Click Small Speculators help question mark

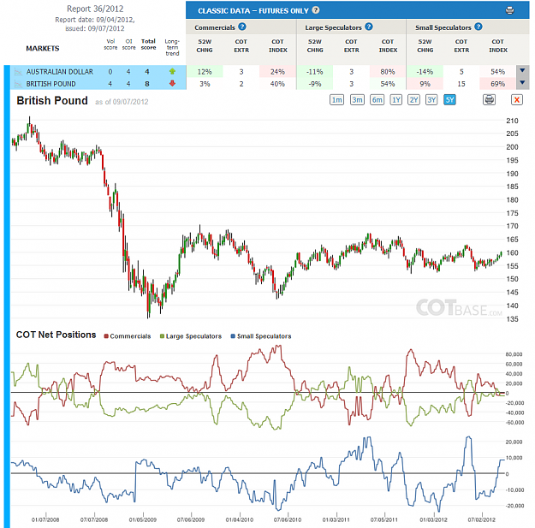(x=479, y=27)
